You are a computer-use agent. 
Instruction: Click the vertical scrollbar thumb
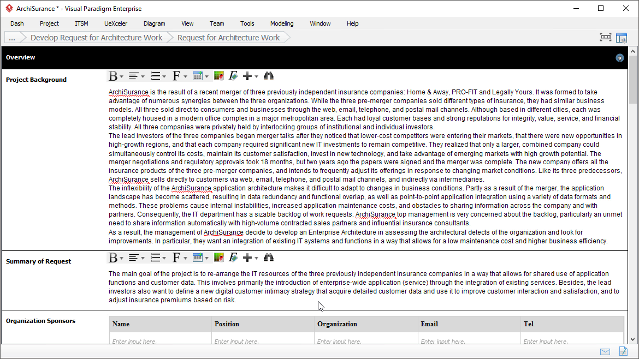click(632, 80)
